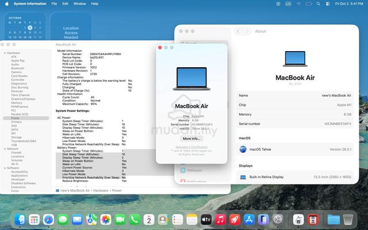Viewport: 368px width, 230px height.
Task: Open iPhone Mirroring in the Dock
Action: click(x=263, y=220)
